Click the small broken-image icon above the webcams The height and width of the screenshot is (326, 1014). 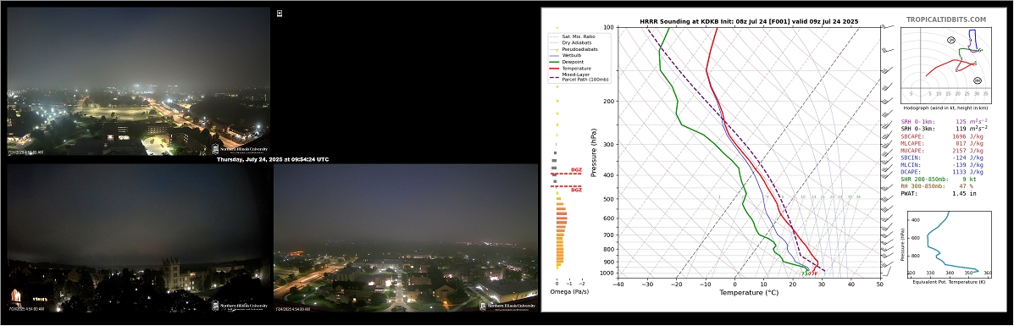[280, 13]
